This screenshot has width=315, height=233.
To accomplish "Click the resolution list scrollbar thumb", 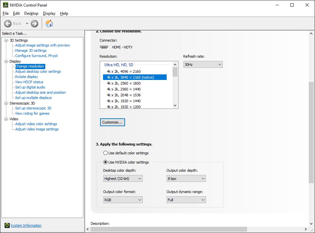I will pos(175,72).
